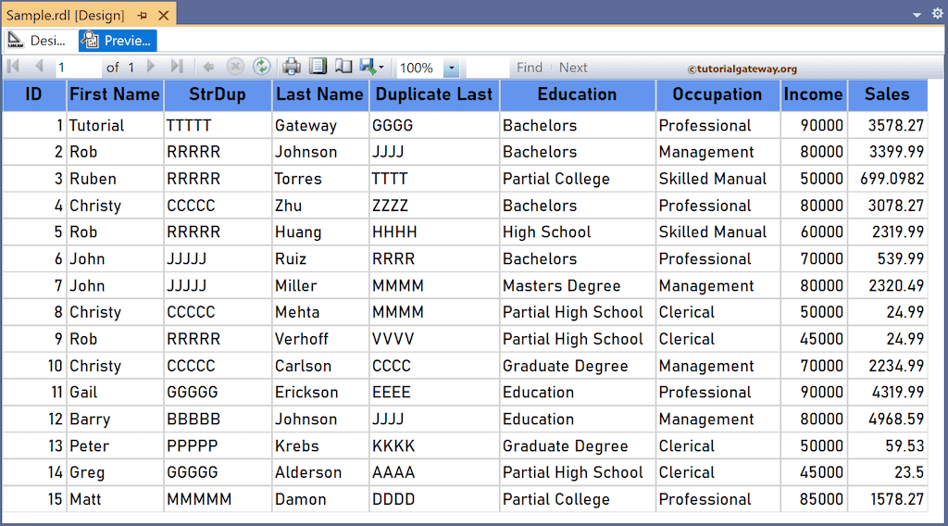
Task: Select the 'PPPPP' StrDup cell
Action: (x=218, y=445)
